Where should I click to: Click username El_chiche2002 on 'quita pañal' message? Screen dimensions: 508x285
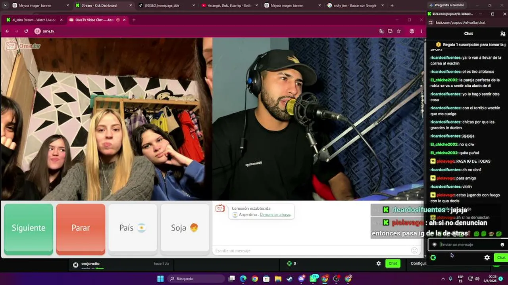pyautogui.click(x=444, y=153)
